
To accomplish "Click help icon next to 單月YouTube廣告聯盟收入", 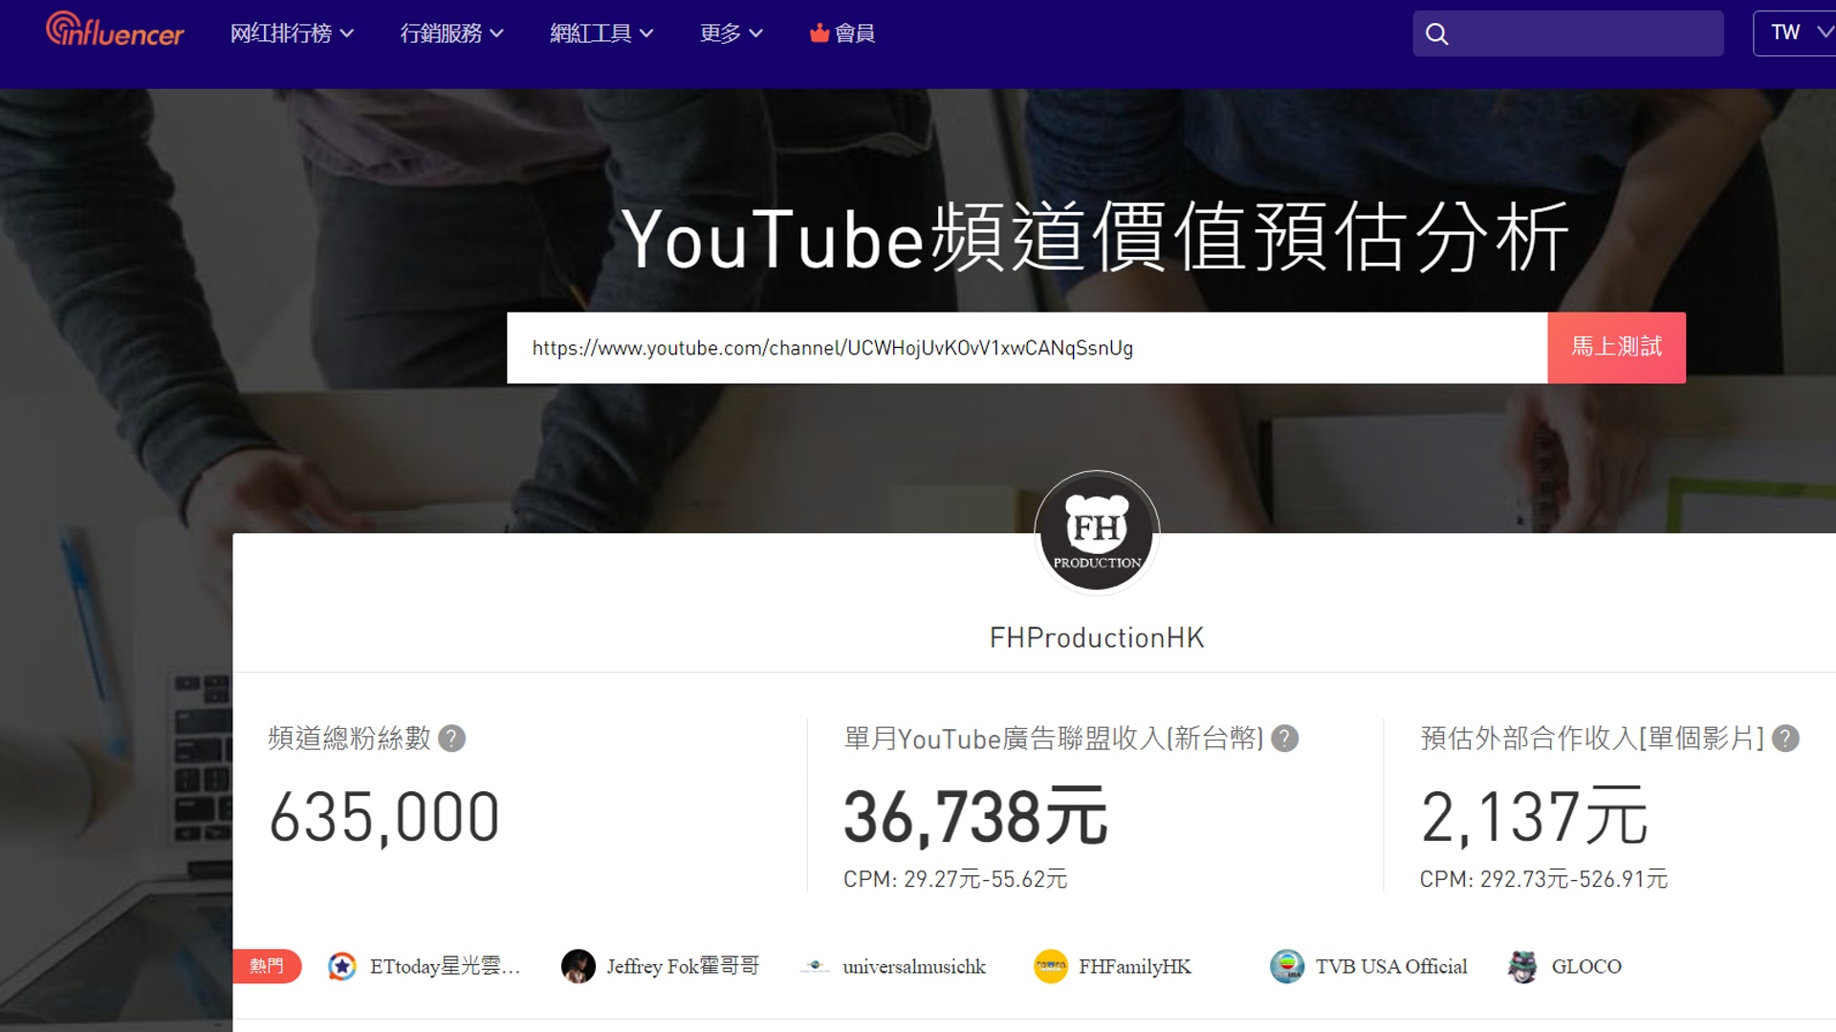I will pyautogui.click(x=1285, y=739).
